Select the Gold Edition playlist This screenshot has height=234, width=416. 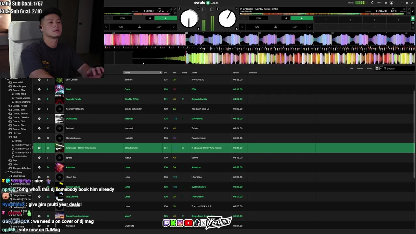21,157
